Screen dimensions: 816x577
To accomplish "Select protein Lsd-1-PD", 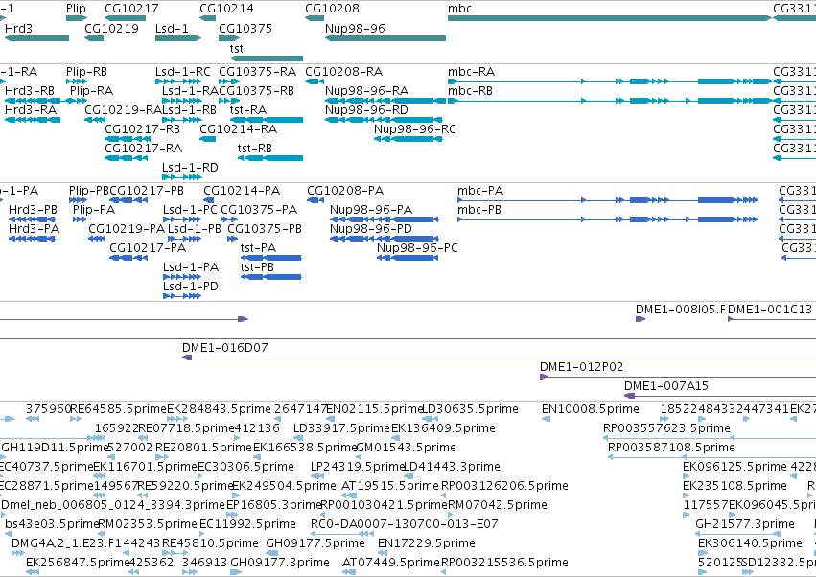I will click(x=191, y=288).
